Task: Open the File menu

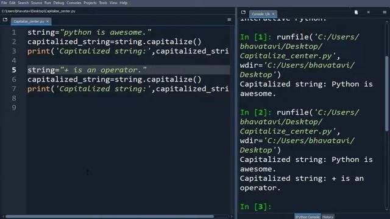Action: click(4, 3)
